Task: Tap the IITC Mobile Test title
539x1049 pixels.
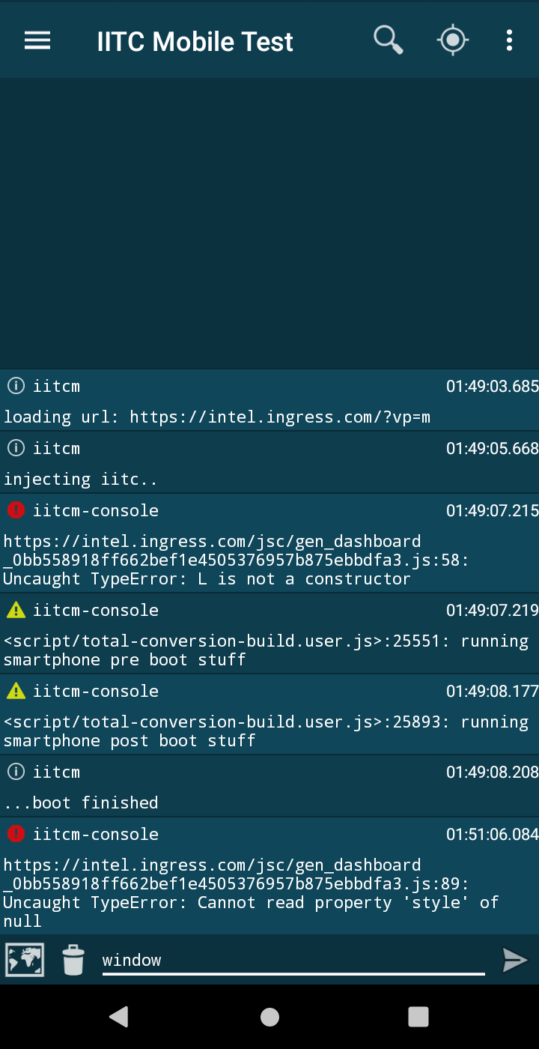Action: pyautogui.click(x=195, y=40)
